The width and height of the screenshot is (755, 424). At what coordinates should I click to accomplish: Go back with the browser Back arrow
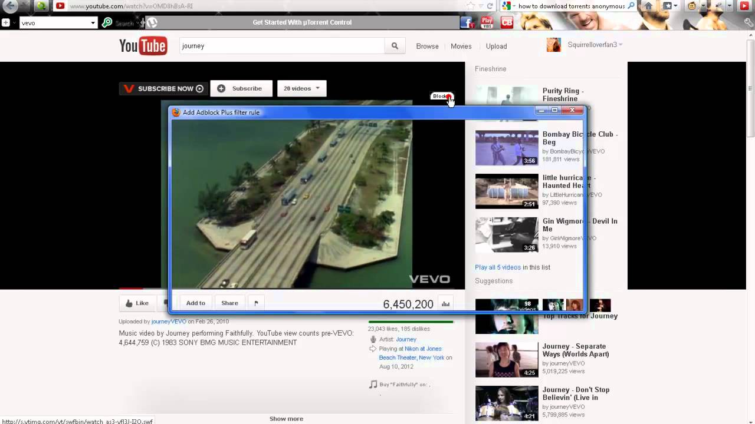[x=11, y=6]
